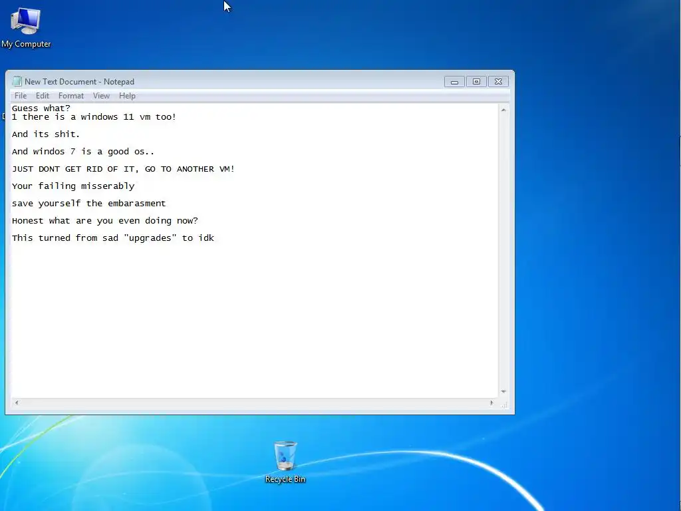Click the line "Your failing misserably"
Viewport: 681px width, 511px height.
(x=73, y=186)
